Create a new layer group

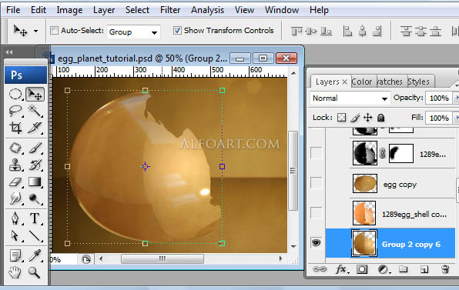(x=404, y=269)
